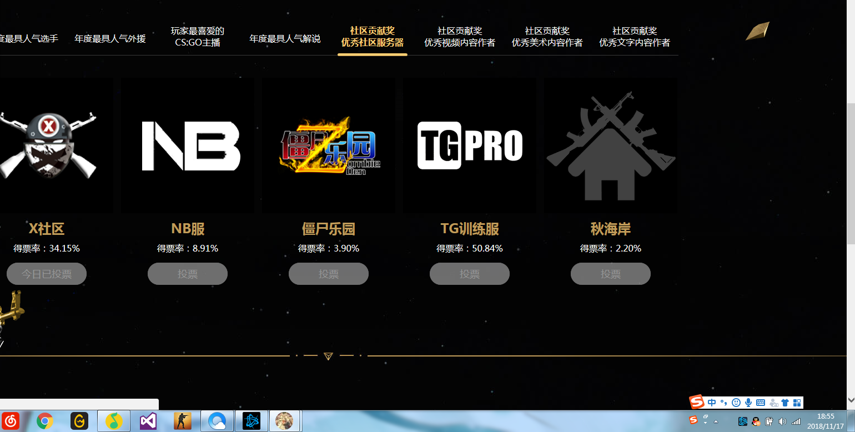Open the 优秀视频内容作者 award tab
Screen dimensions: 855x432
pyautogui.click(x=460, y=37)
